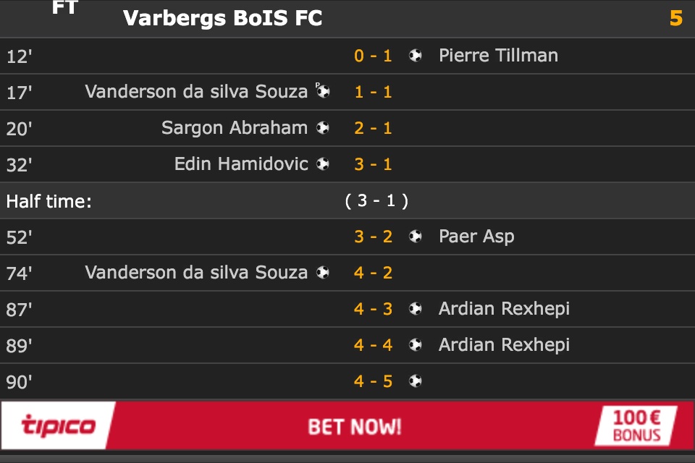Click the 4 - 5 final score entry
Screen dimensions: 695x463
coord(373,381)
